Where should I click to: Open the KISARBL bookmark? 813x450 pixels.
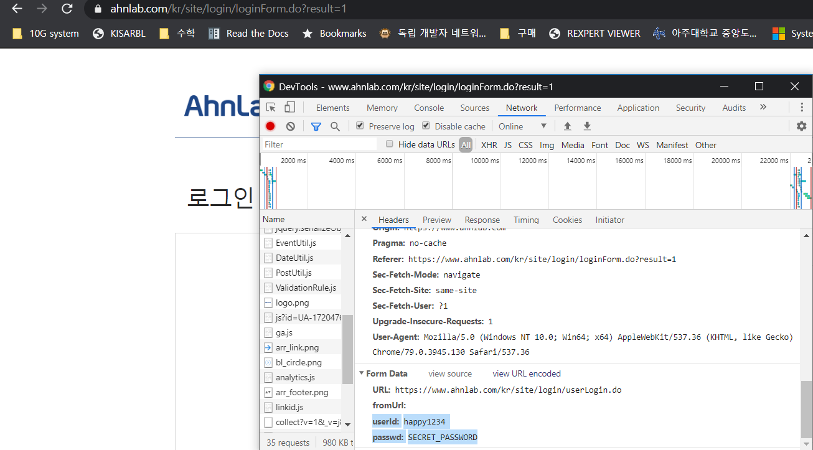pyautogui.click(x=119, y=33)
